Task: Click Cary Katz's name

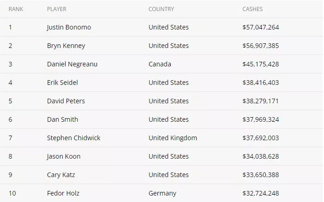Action: 61,175
